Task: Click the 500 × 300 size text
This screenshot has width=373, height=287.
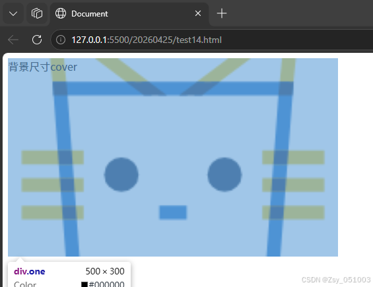Action: [105, 271]
